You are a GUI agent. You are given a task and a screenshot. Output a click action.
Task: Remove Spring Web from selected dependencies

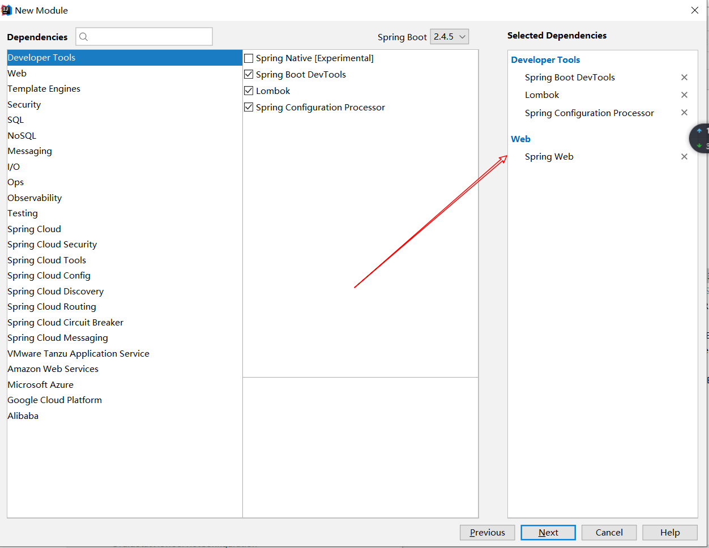point(684,157)
